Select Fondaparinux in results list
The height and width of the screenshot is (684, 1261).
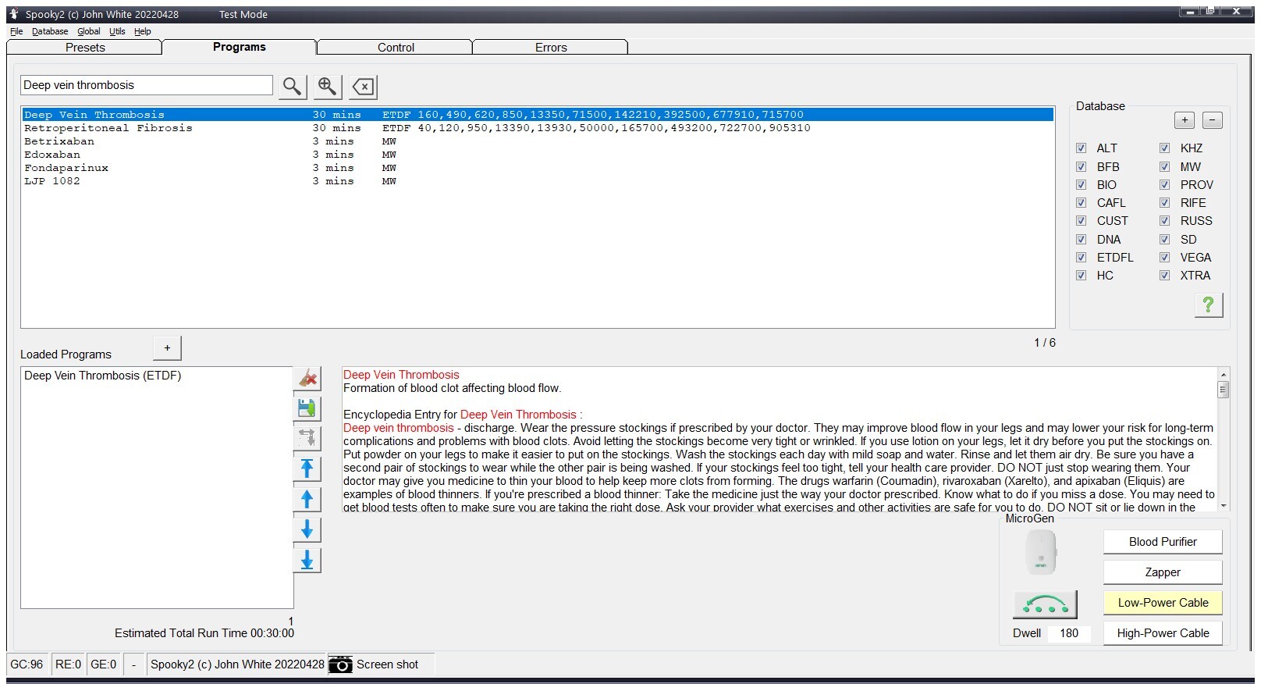tap(538, 168)
